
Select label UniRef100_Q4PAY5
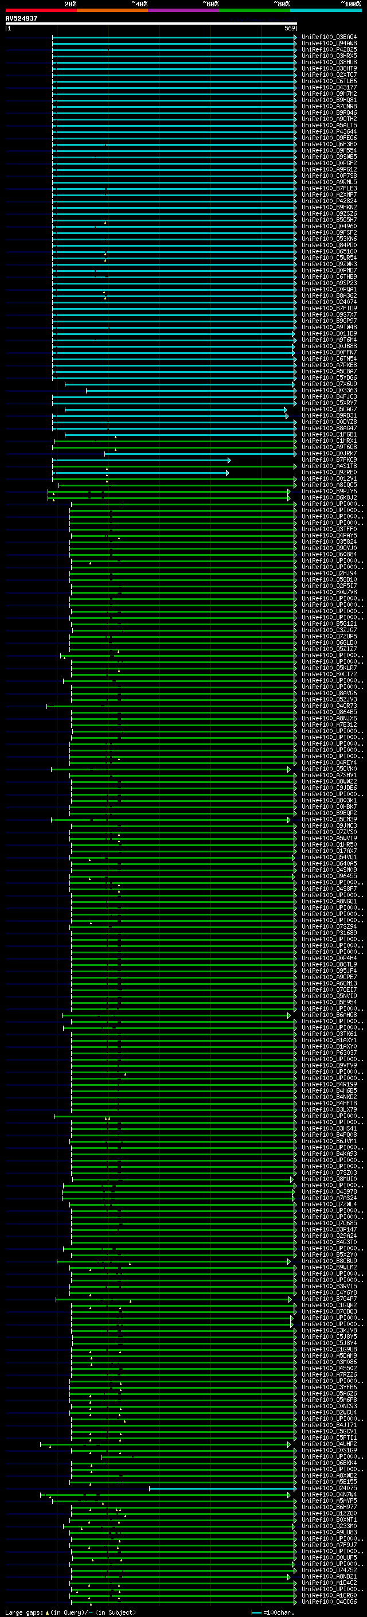click(329, 535)
